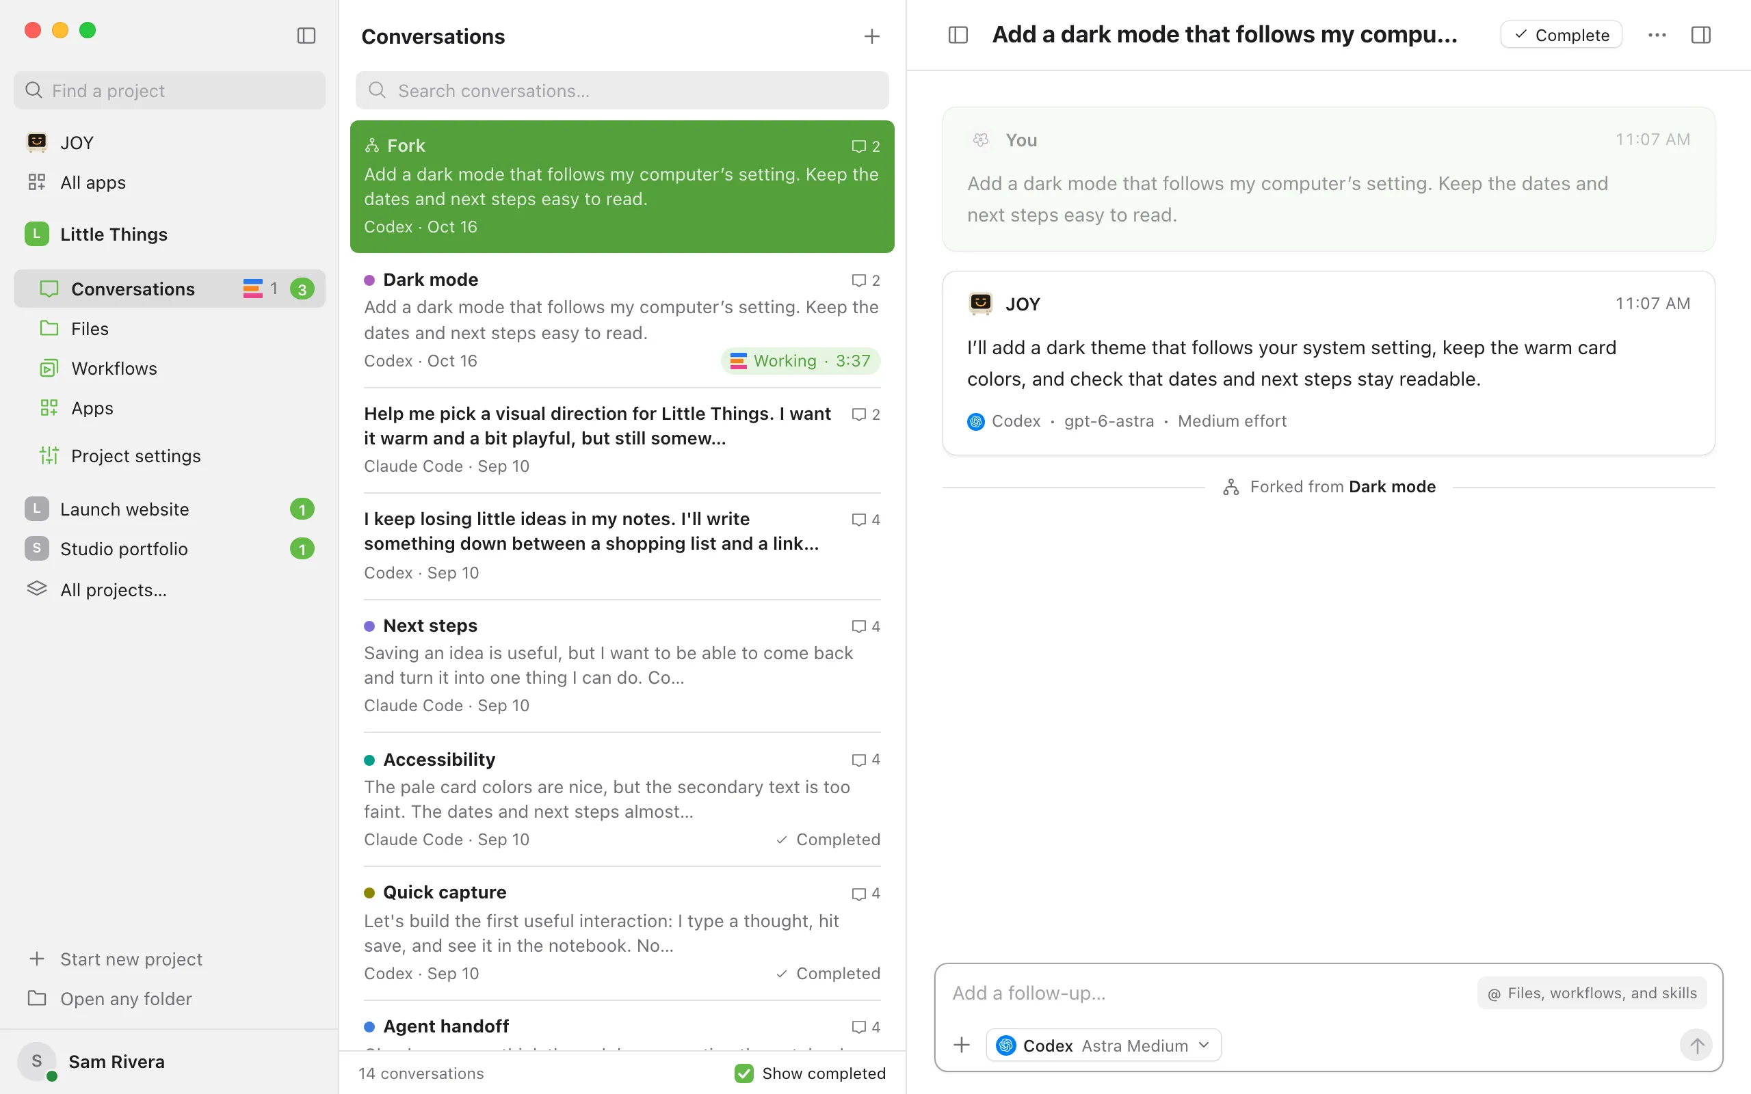Open the Workflows section
The image size is (1751, 1094).
click(170, 369)
